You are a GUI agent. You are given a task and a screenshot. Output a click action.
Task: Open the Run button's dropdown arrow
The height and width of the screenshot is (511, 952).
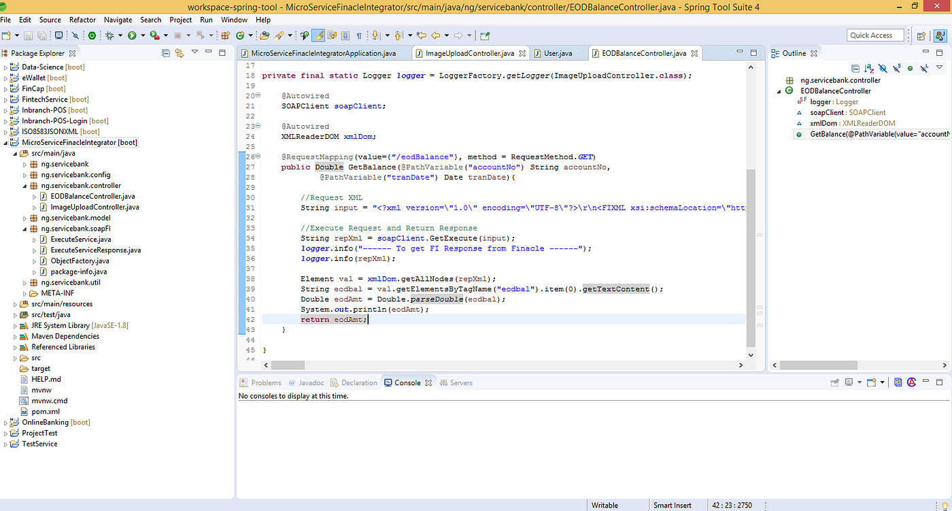pyautogui.click(x=143, y=35)
